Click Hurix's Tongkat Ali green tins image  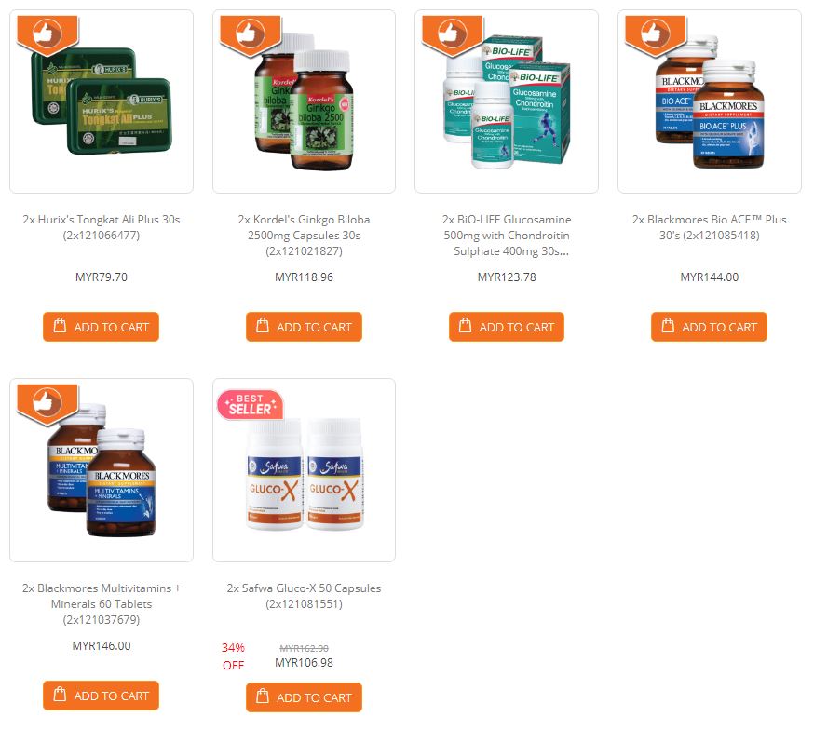tap(102, 101)
